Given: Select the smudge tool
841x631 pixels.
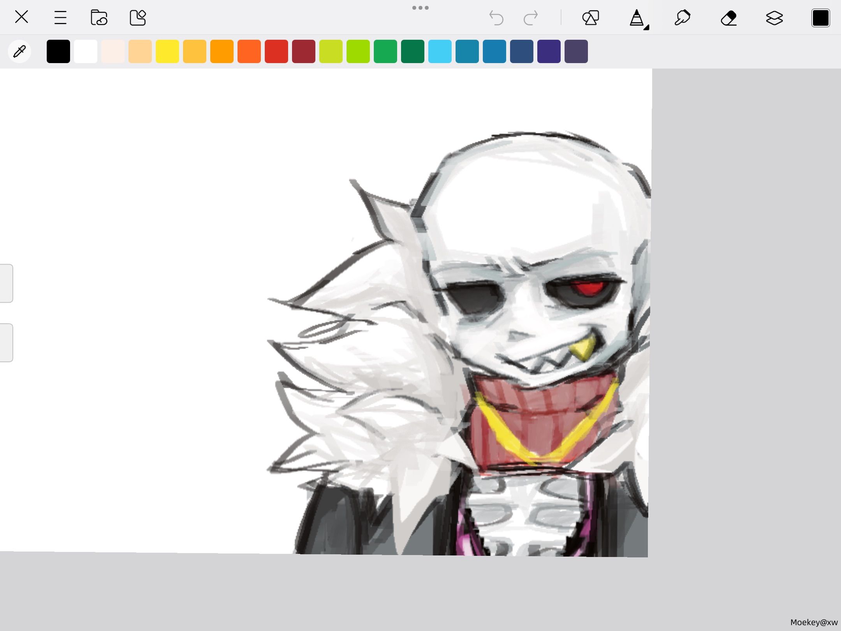Looking at the screenshot, I should click(x=682, y=18).
